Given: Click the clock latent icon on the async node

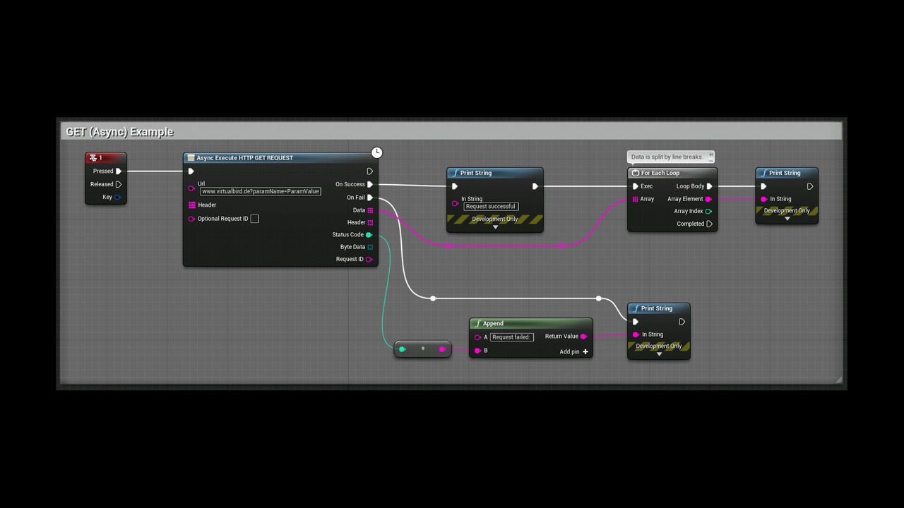Looking at the screenshot, I should pos(377,153).
